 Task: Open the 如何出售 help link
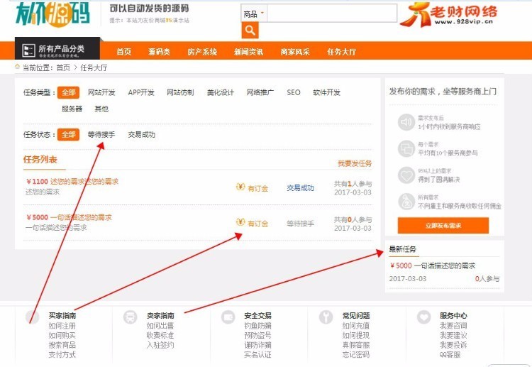(x=160, y=326)
